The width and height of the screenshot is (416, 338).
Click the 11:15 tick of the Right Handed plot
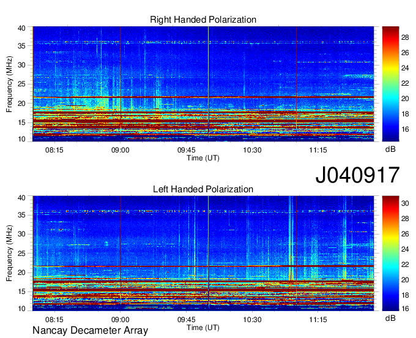[318, 150]
